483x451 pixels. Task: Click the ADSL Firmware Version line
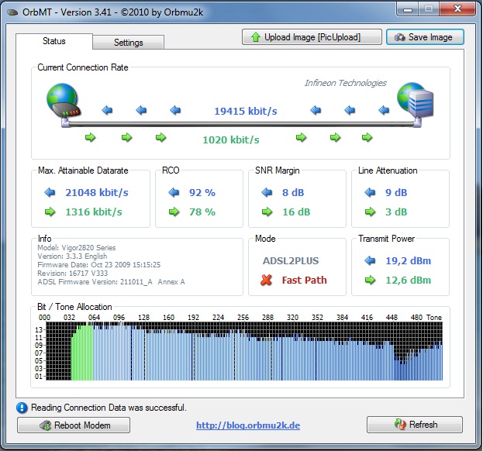click(x=111, y=282)
